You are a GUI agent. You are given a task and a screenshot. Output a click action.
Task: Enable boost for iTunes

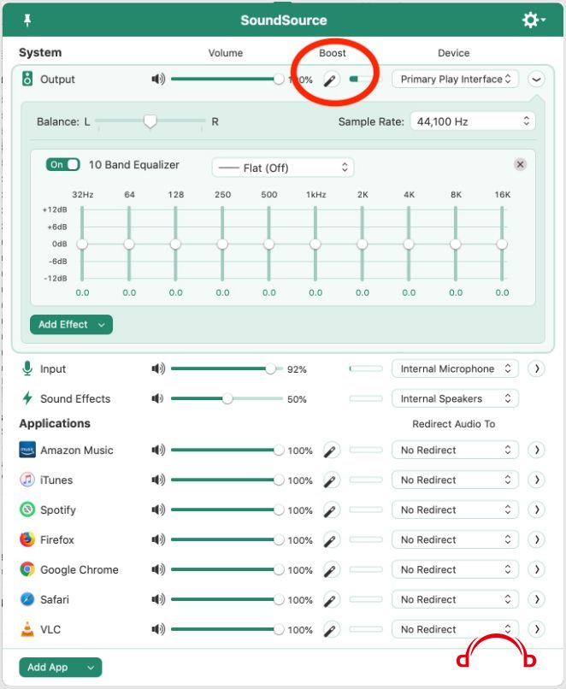click(x=332, y=480)
